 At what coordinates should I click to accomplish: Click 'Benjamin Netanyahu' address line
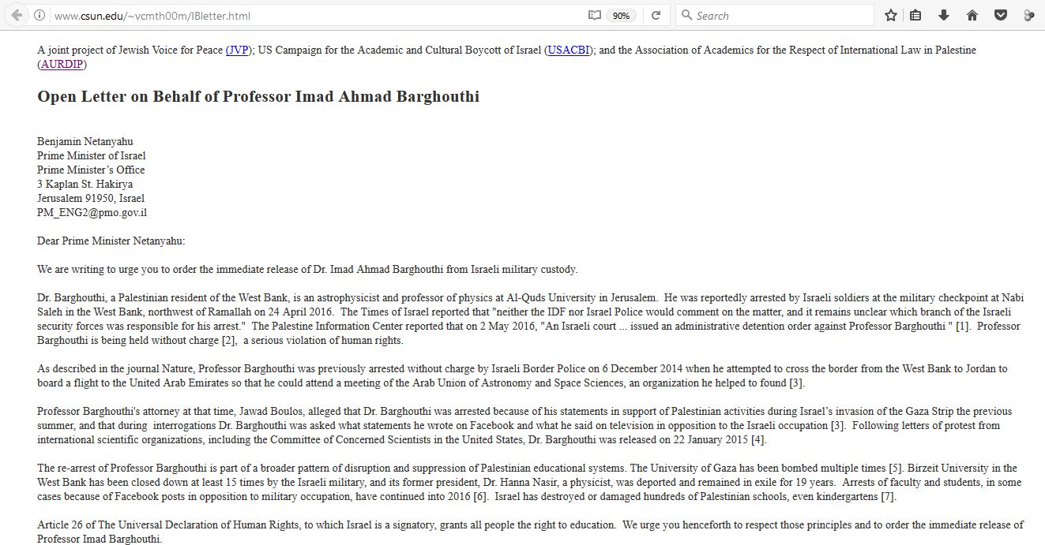click(85, 141)
